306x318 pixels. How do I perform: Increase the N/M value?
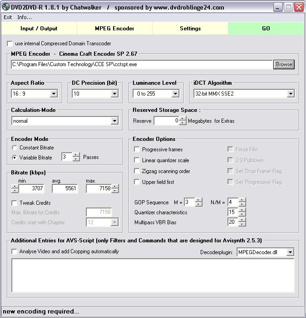(x=242, y=200)
